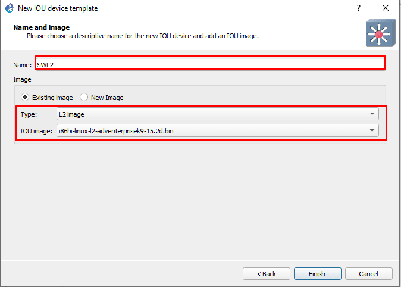The height and width of the screenshot is (287, 401).
Task: Close the New IOU device template dialog
Action: coord(386,8)
